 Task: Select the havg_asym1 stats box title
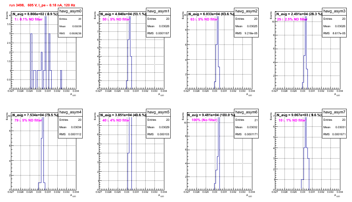click(x=158, y=11)
